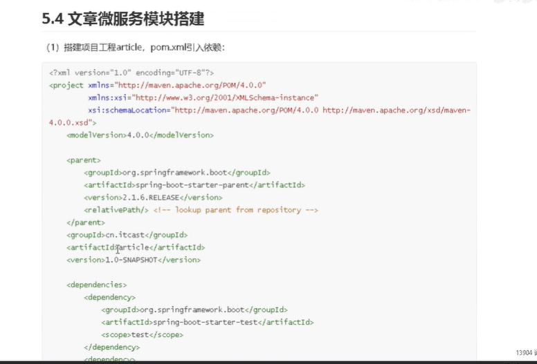This screenshot has height=364, width=537.
Task: Click the version 2.1.6.RELEASE line
Action: pos(153,198)
